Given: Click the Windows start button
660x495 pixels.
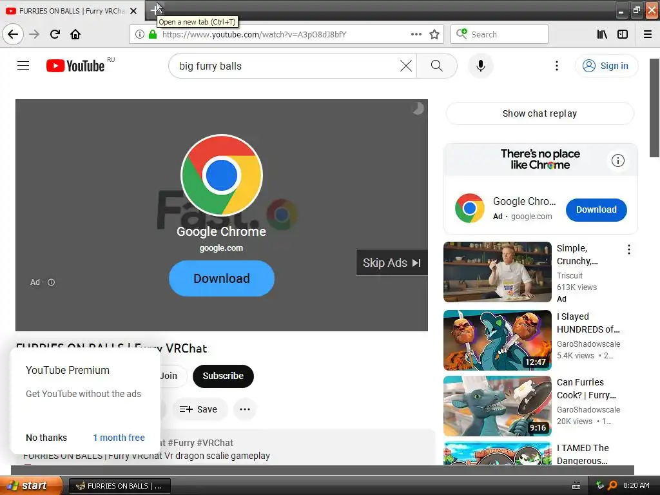Looking at the screenshot, I should (31, 486).
